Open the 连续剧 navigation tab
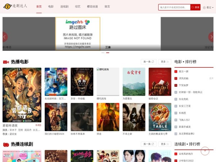This screenshot has height=162, width=216. tap(64, 7)
